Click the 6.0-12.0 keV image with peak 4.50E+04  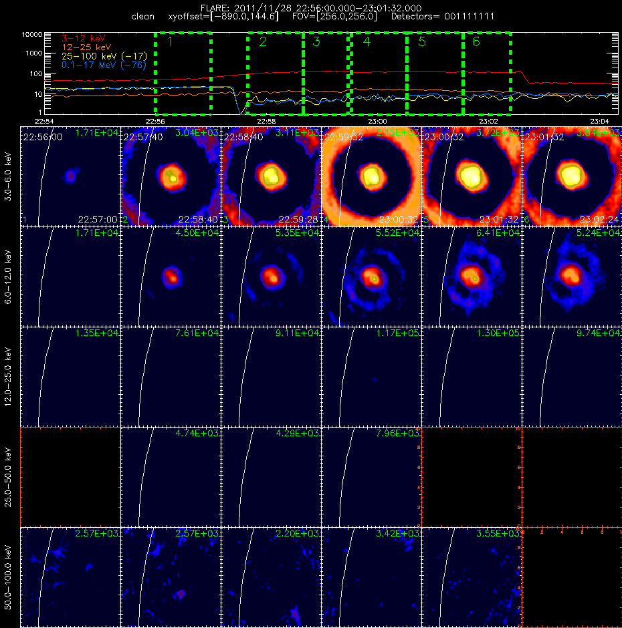point(171,277)
